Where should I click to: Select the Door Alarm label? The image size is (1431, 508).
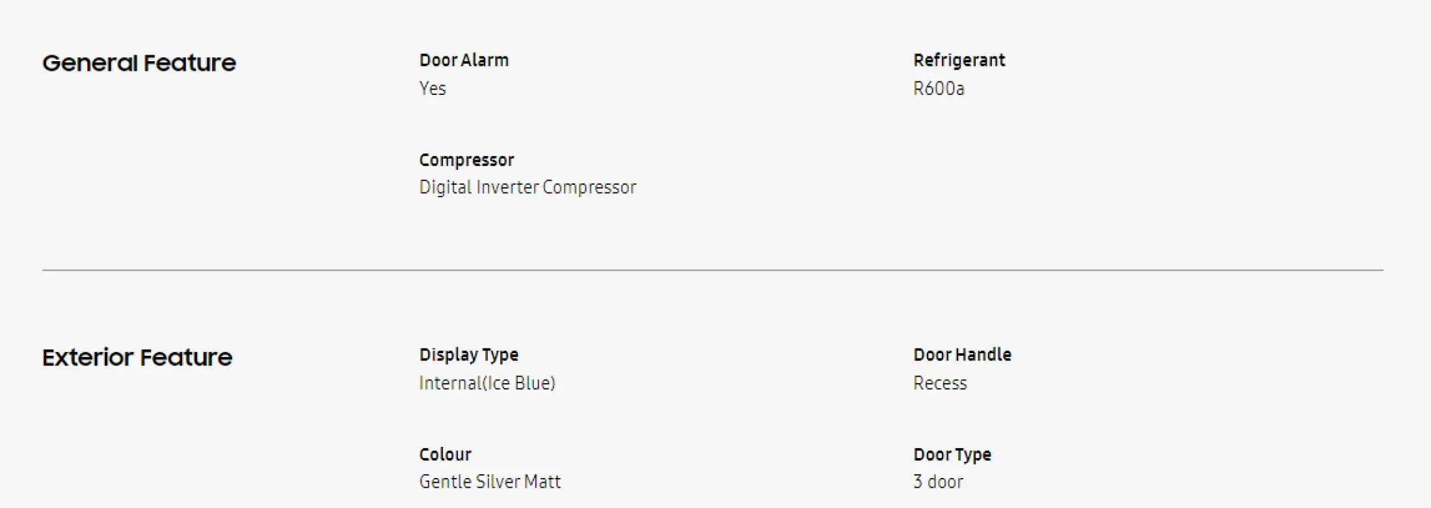[x=464, y=60]
